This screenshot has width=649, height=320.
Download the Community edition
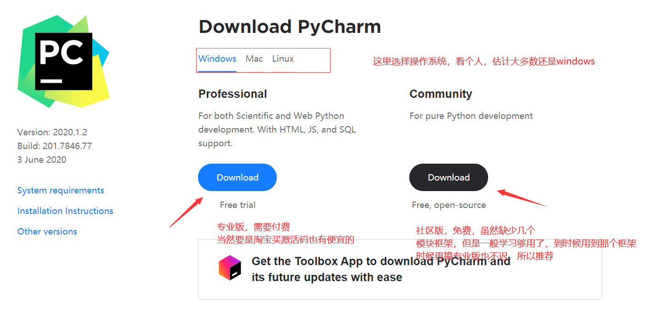click(x=449, y=177)
